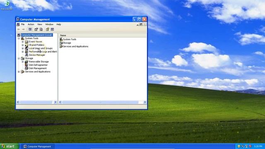Select Computer Management (Local) root label
Image resolution: width=265 pixels, height=149 pixels.
point(37,35)
